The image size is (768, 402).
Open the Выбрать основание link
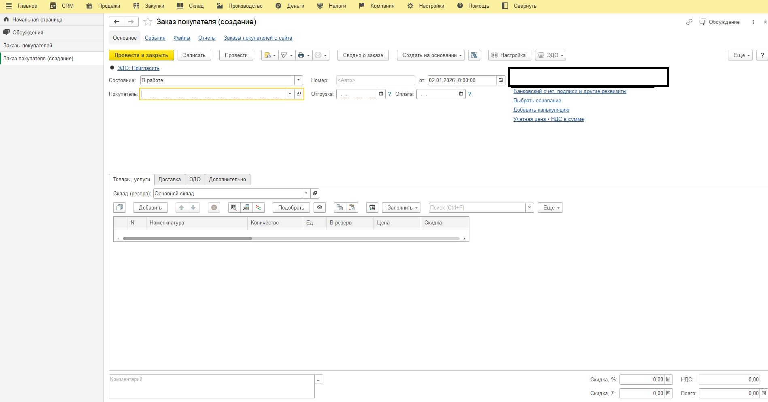click(x=537, y=100)
